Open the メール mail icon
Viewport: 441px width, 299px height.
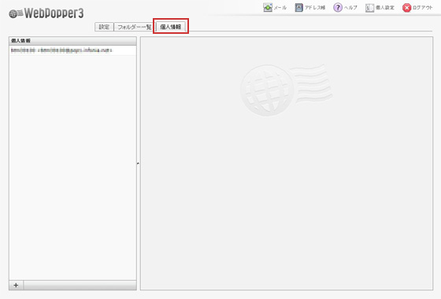click(x=268, y=8)
